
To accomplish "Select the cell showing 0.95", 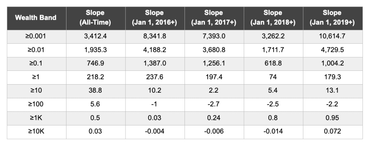I will 333,118.
